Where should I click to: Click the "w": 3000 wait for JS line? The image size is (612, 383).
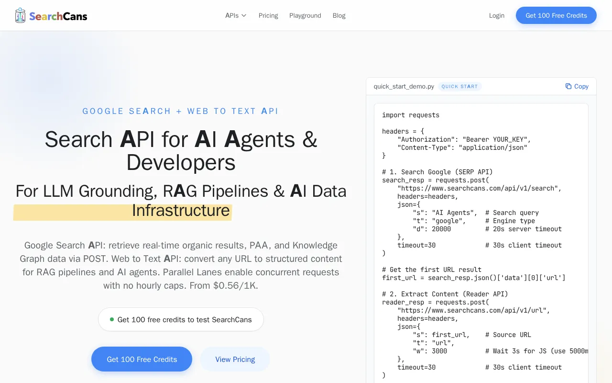point(500,351)
